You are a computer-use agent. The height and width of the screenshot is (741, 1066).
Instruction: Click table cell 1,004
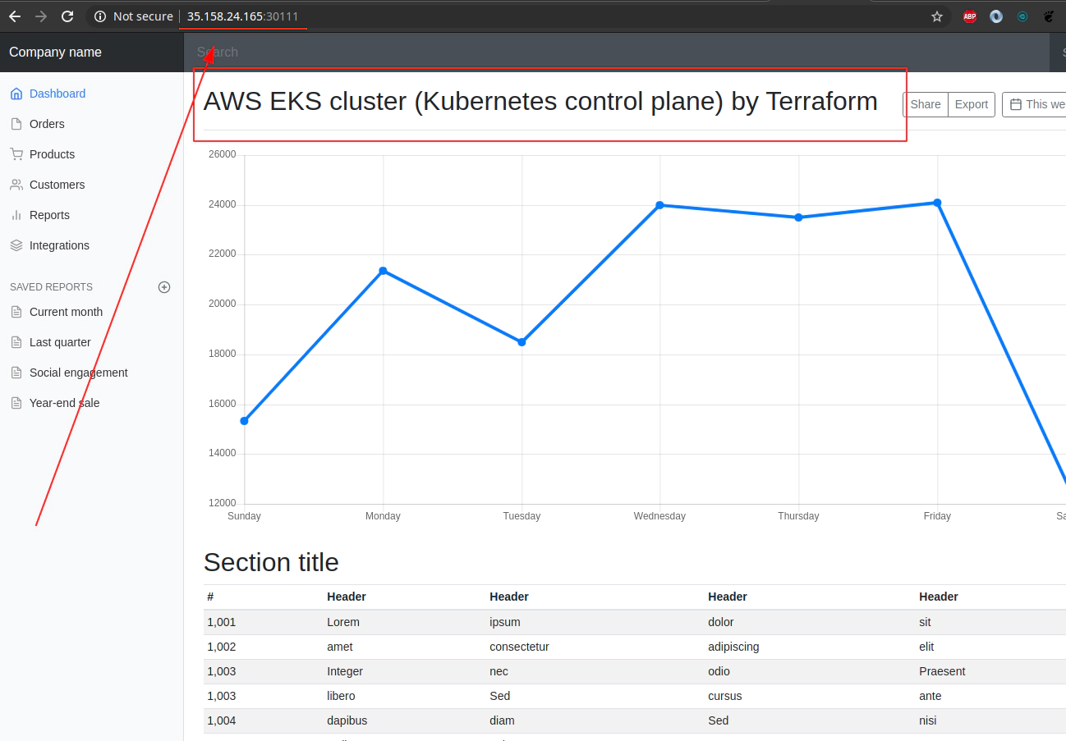(x=221, y=720)
